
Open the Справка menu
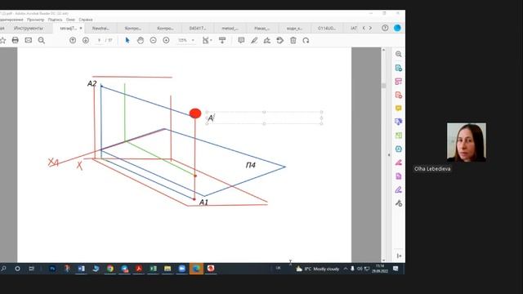click(x=86, y=20)
